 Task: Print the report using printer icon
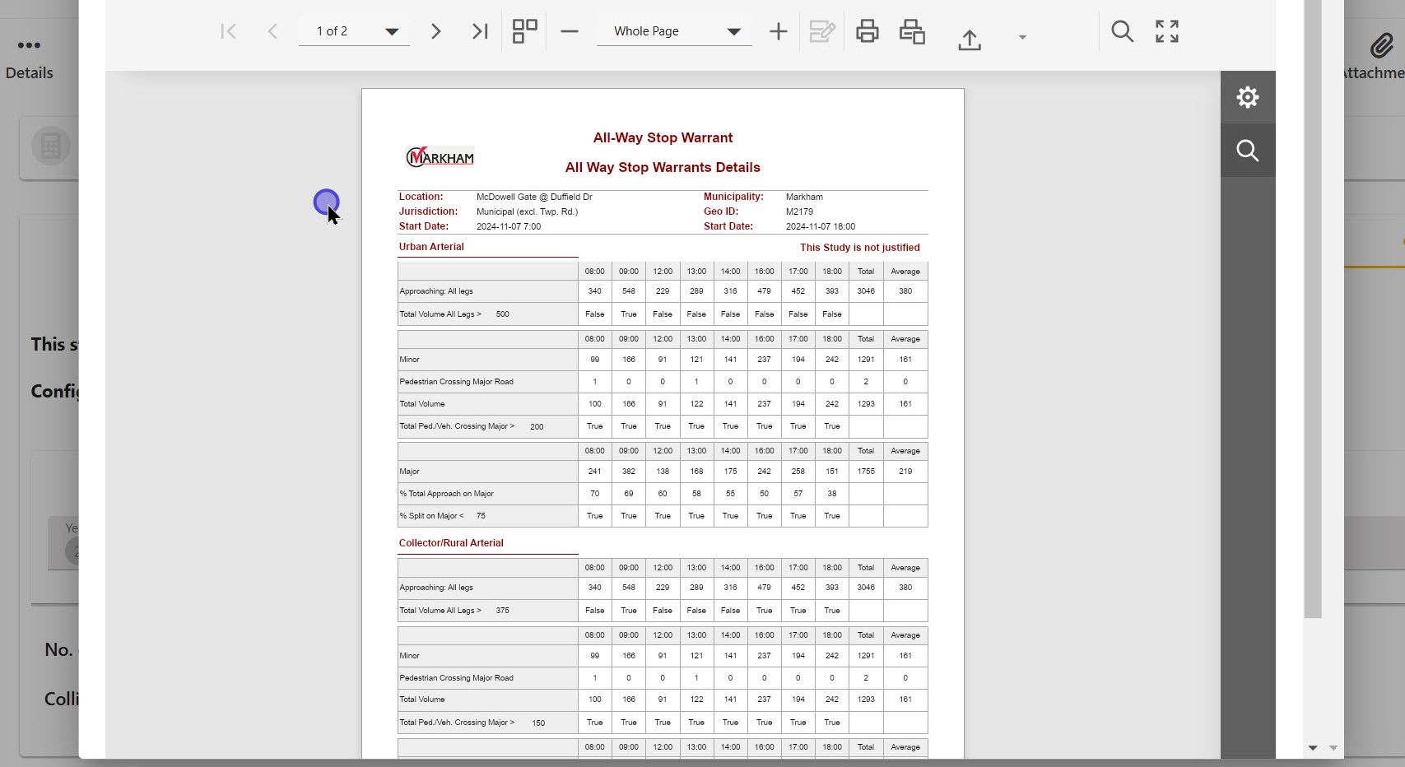pos(867,32)
